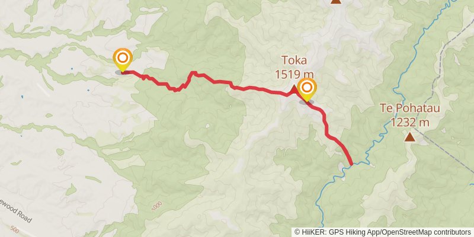Viewport: 474px width, 237px height.
Task: Click the red Toka peak triangle
Action: coord(293,89)
